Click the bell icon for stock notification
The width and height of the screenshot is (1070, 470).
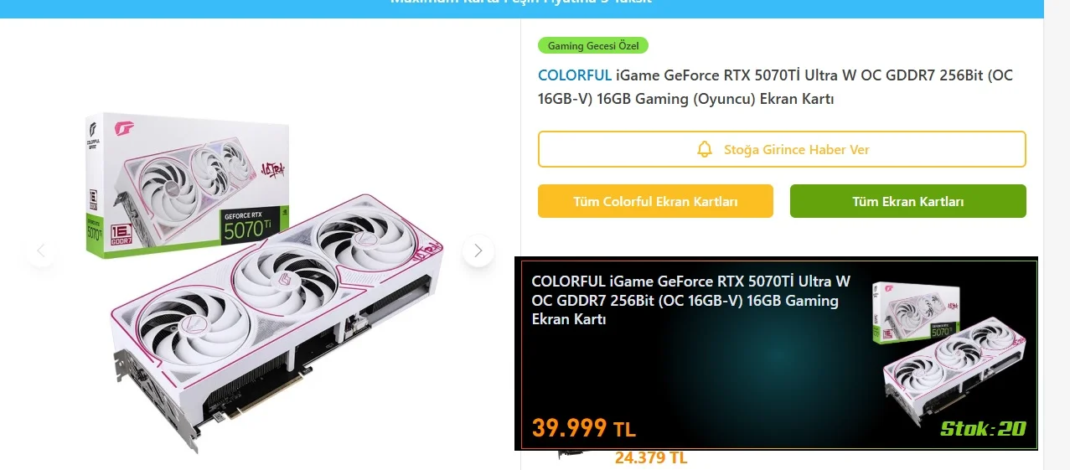pos(705,149)
